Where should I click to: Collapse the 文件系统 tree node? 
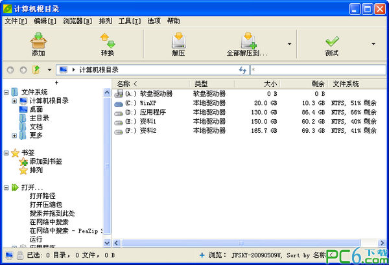[x=6, y=93]
